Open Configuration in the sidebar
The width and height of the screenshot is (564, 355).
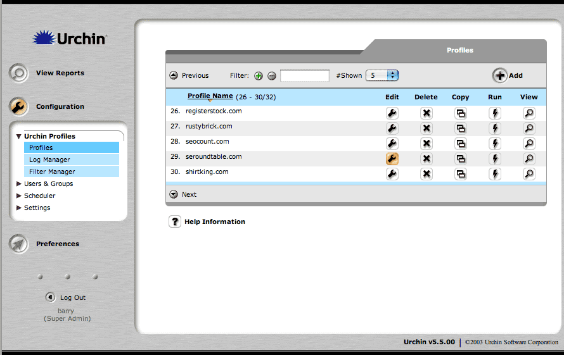pyautogui.click(x=46, y=106)
